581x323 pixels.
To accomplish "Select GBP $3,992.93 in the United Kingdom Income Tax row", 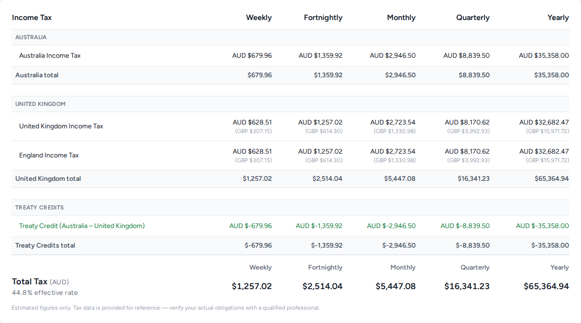I will [x=468, y=131].
